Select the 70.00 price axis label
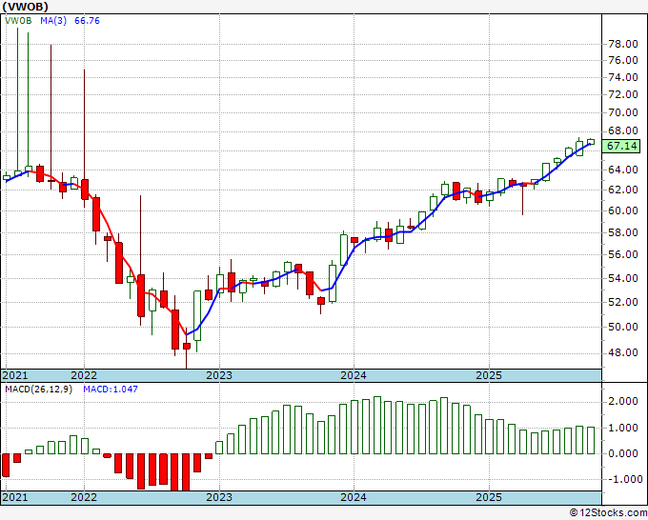648x520 pixels. 623,112
